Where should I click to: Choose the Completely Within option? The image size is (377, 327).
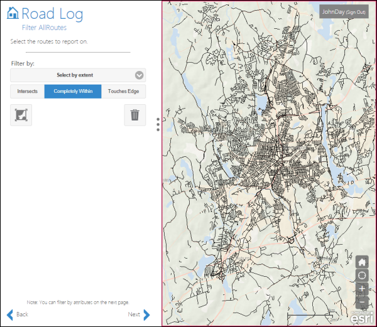tap(73, 92)
